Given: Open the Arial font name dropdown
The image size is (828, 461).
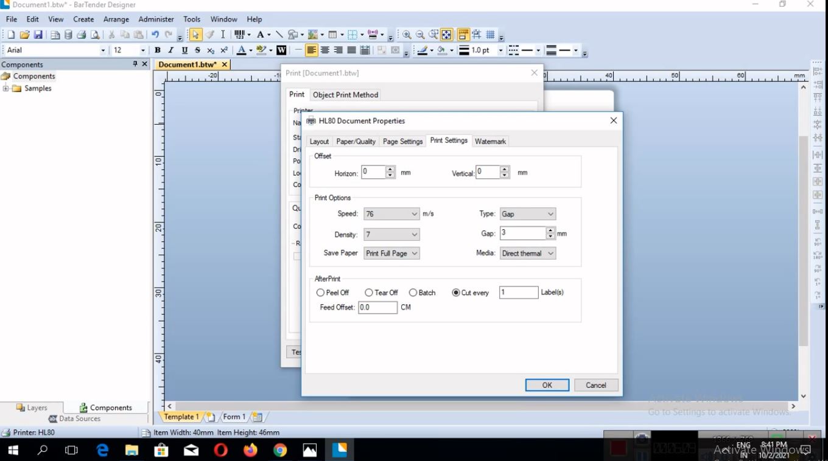Looking at the screenshot, I should 103,50.
